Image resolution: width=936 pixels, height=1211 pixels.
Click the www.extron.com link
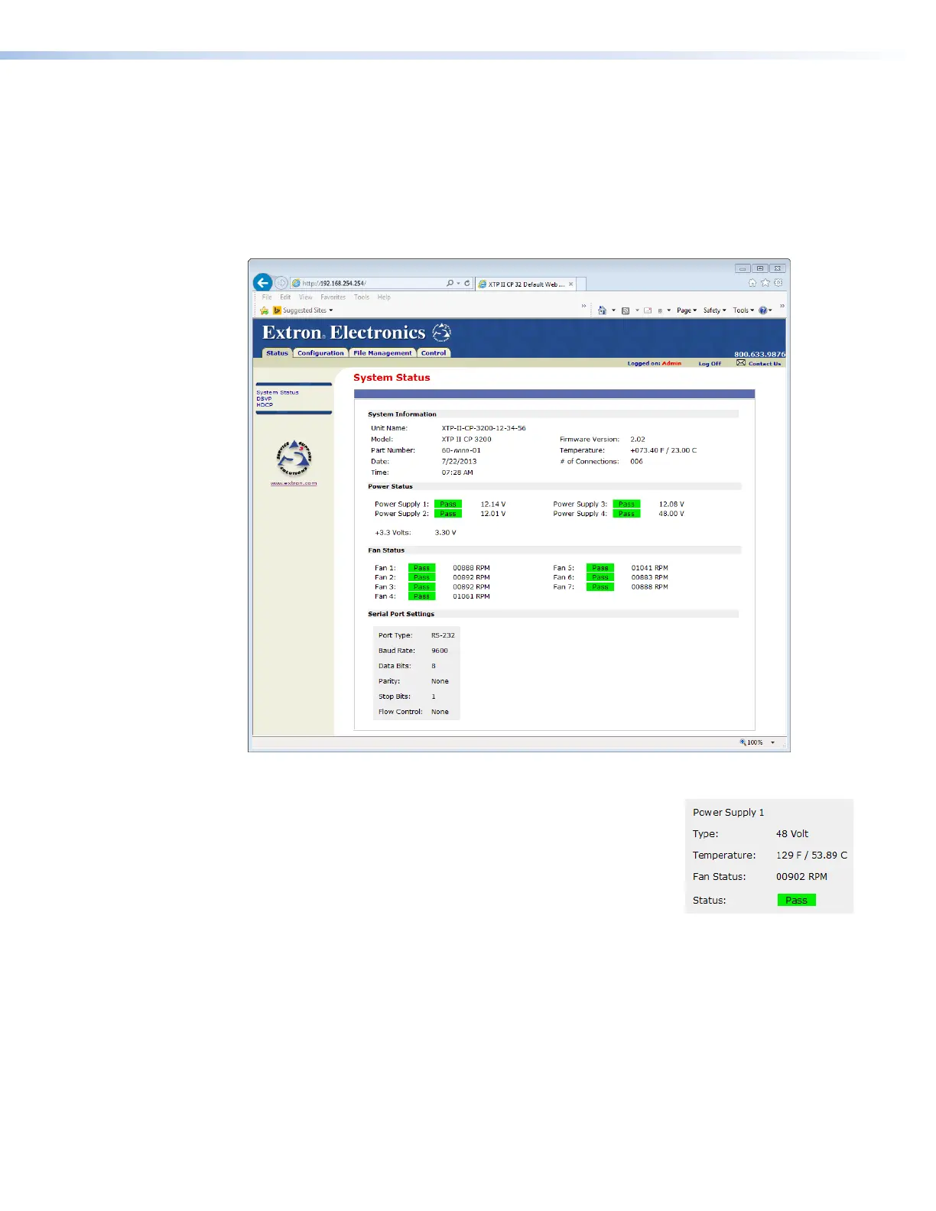[x=294, y=483]
